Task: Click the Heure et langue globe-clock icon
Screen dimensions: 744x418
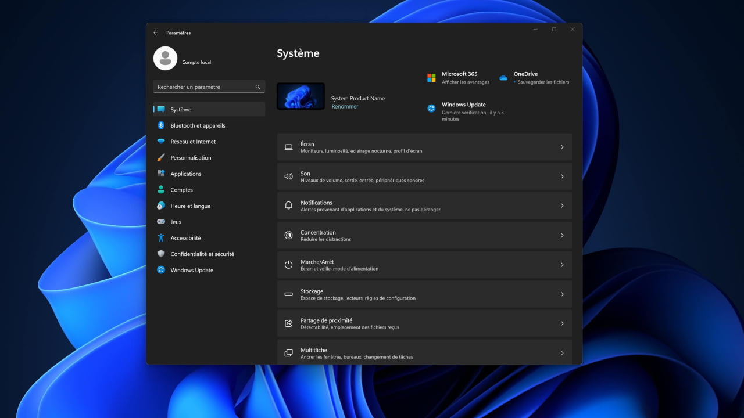Action: pyautogui.click(x=161, y=206)
